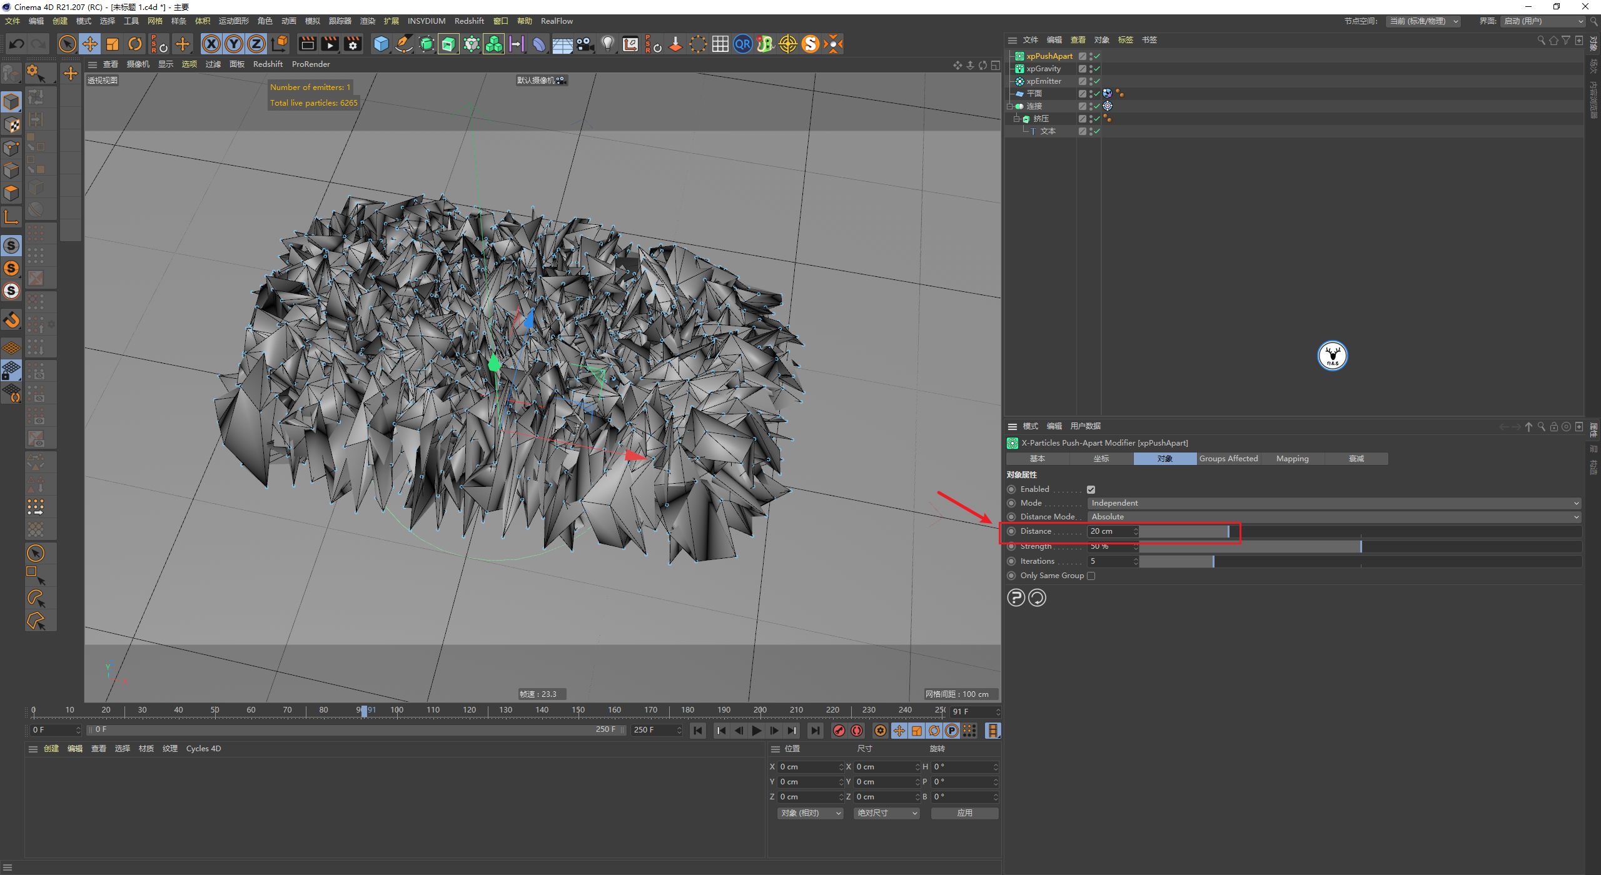The image size is (1601, 875).
Task: Switch to the Groups Affected tab
Action: [1228, 459]
